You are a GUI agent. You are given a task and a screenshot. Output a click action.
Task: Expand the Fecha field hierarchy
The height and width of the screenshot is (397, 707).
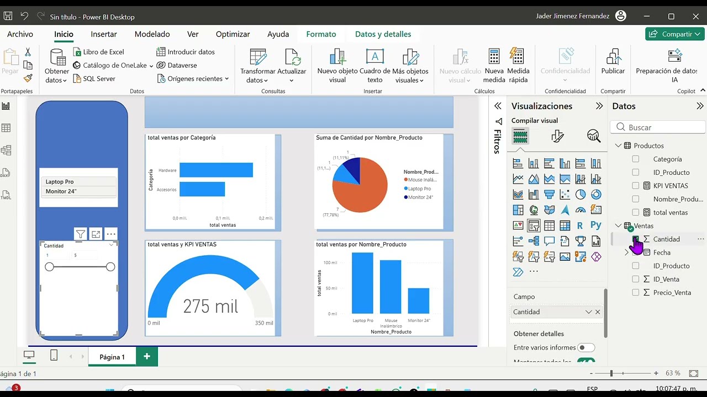pyautogui.click(x=626, y=253)
